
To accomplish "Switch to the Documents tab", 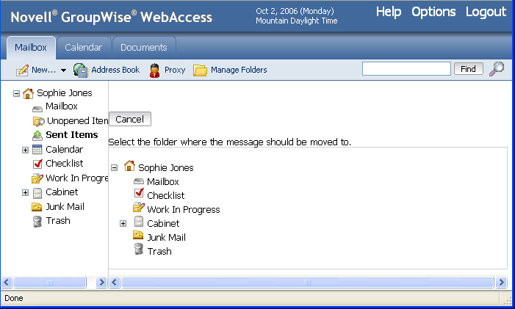I will pyautogui.click(x=144, y=48).
